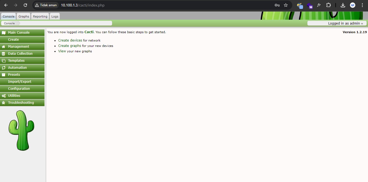Click the bug icon beside Troubleshooting
Viewport: 368px width, 182px height.
coord(4,103)
